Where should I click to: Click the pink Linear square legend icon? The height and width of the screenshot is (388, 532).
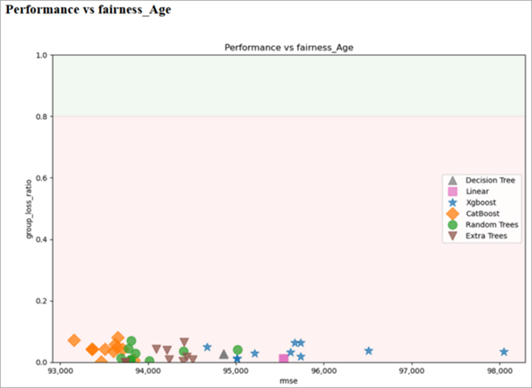tap(453, 191)
